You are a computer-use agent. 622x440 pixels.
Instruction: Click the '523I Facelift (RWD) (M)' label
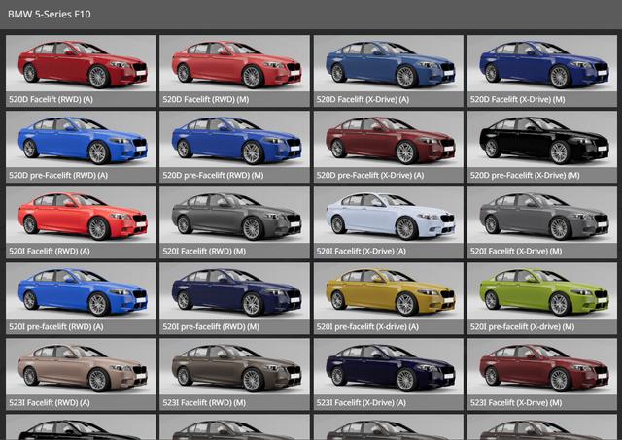coord(204,403)
